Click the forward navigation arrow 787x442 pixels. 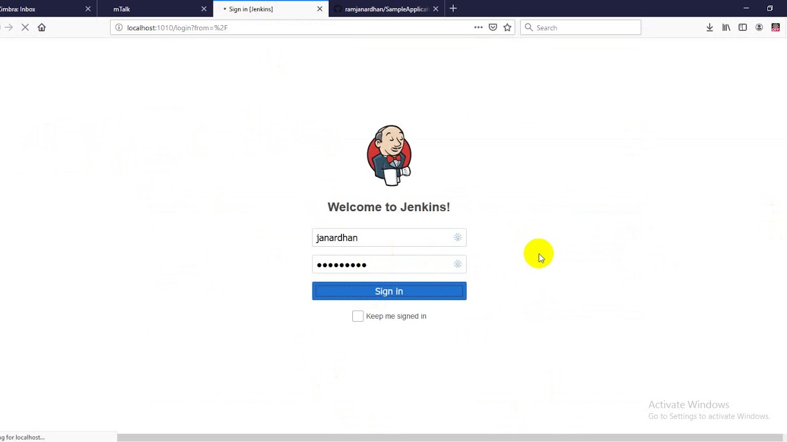coord(9,28)
